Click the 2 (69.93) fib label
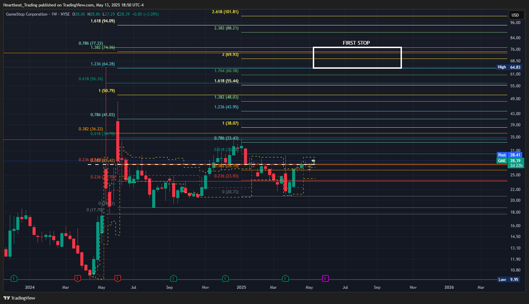The image size is (529, 304). click(230, 55)
